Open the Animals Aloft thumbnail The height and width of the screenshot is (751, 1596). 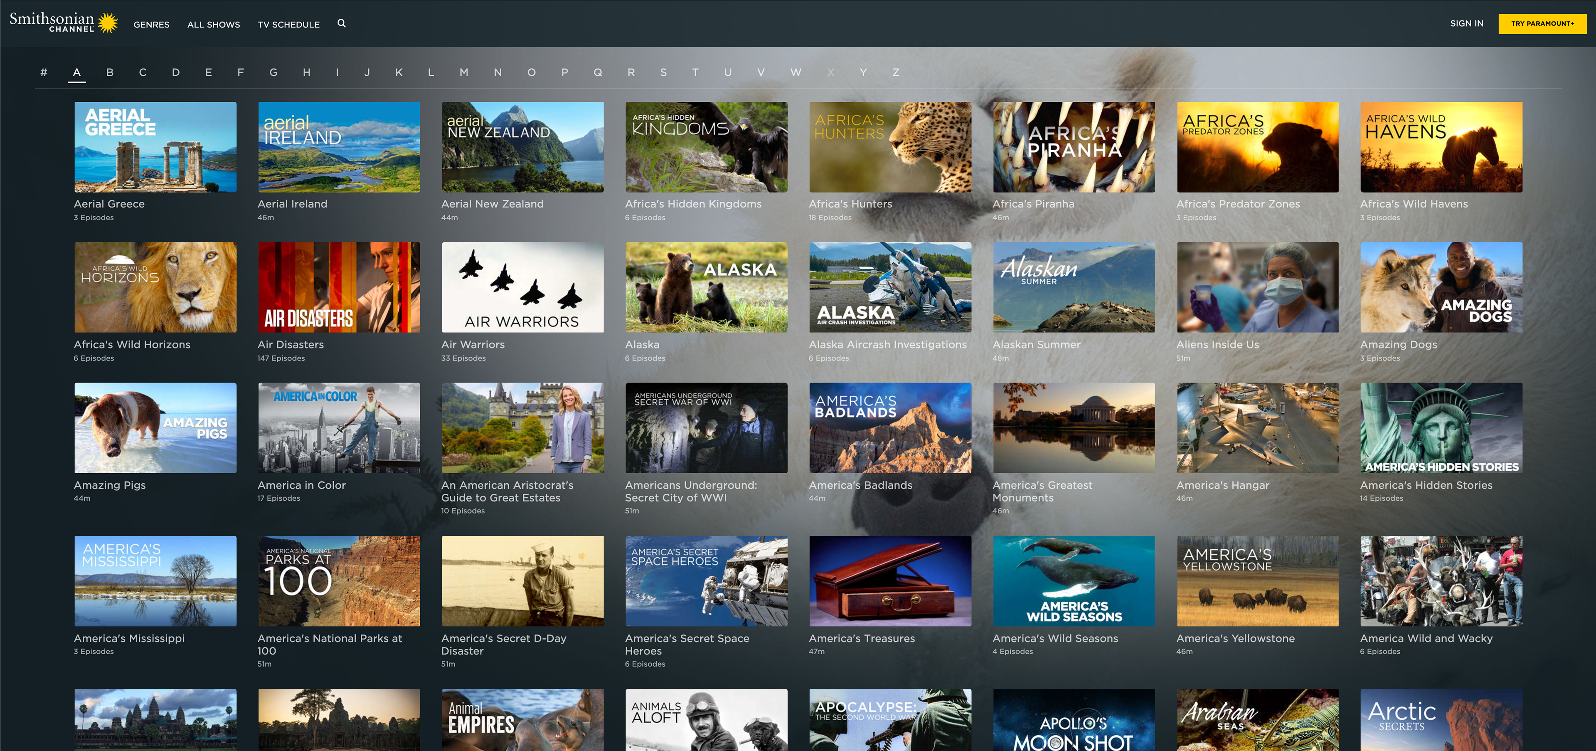706,720
